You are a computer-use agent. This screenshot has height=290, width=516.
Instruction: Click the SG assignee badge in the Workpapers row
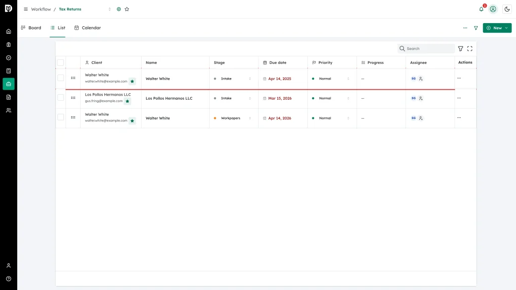414,118
